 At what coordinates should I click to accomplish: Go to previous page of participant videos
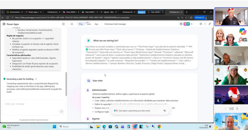tap(225, 109)
